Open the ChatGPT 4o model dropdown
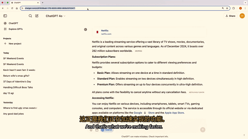This screenshot has height=139, width=248. (55, 16)
